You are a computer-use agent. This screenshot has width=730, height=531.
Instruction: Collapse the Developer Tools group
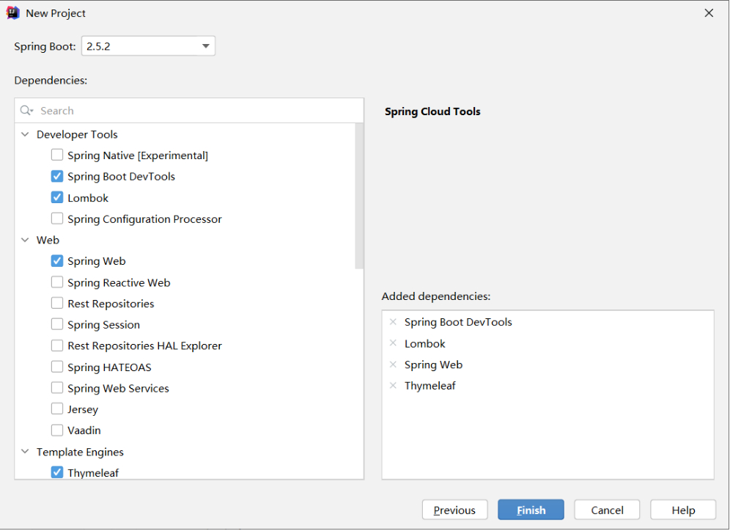tap(26, 135)
